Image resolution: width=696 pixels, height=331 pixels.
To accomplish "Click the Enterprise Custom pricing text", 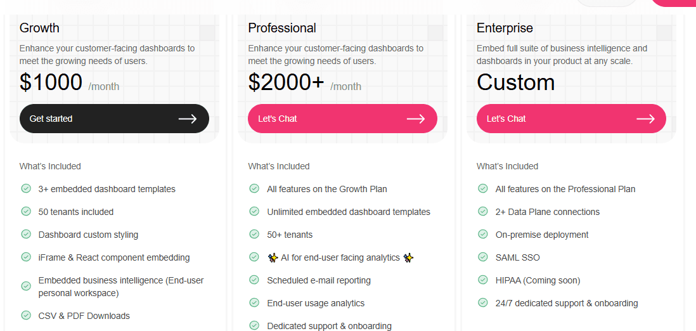I will coord(515,82).
